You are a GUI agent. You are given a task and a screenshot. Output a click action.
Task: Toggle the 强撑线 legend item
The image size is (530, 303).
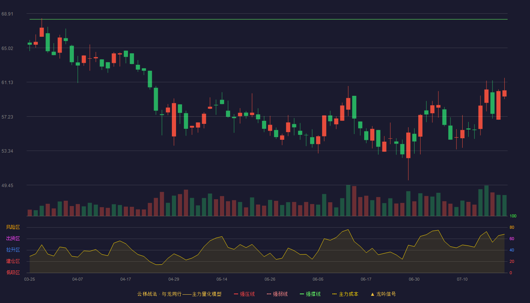pos(310,294)
